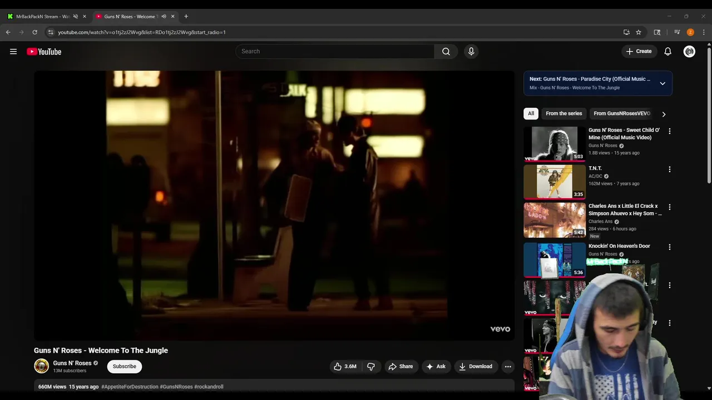The image size is (712, 400).
Task: Select the From GunsNRosesVEVO chip
Action: pos(622,113)
